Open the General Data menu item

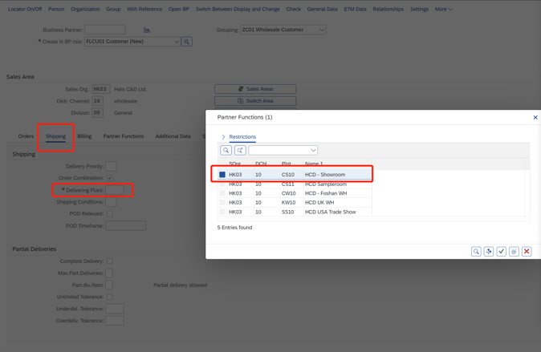[322, 10]
